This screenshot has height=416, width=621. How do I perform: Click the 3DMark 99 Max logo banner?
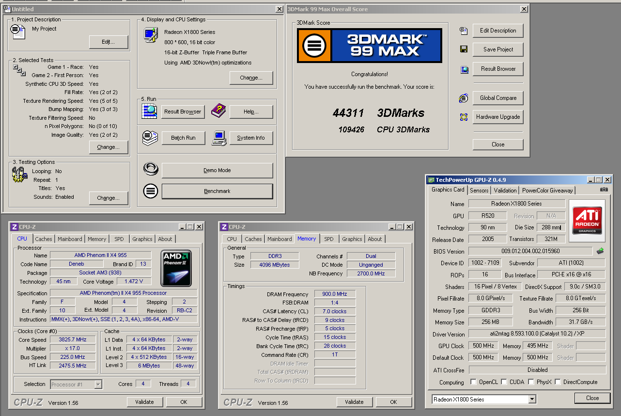pyautogui.click(x=369, y=46)
